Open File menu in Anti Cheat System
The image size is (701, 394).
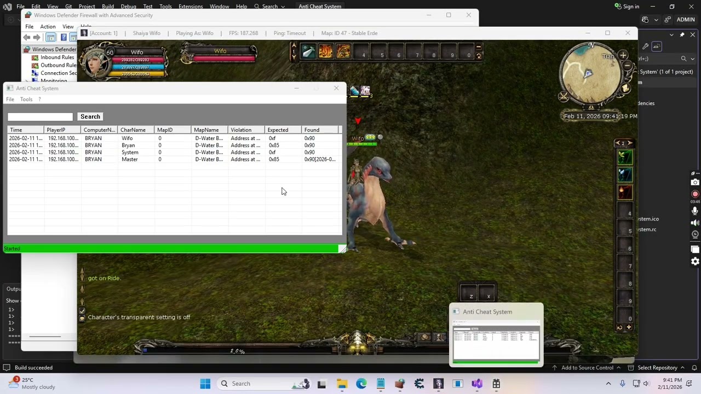tap(10, 99)
